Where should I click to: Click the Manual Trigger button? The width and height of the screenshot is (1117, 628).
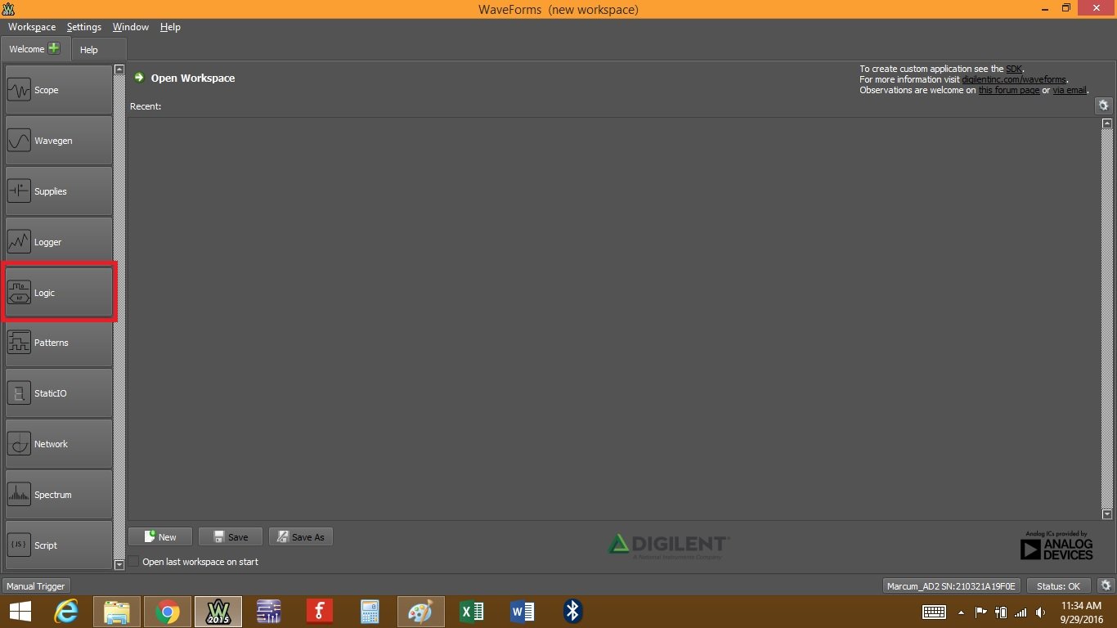[36, 586]
